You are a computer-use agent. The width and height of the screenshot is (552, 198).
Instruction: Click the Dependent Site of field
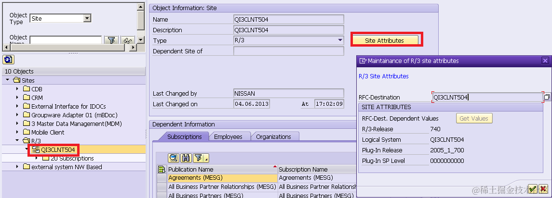289,51
